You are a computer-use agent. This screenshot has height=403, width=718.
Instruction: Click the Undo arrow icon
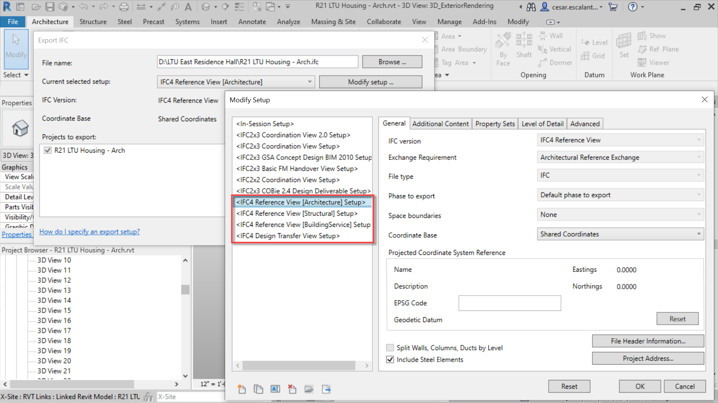click(83, 6)
